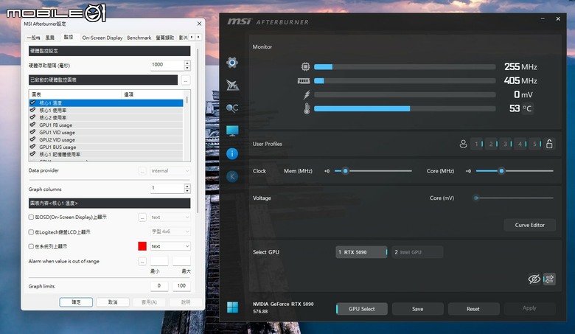Viewport: 575px width, 334px height.
Task: Select user profile slot 5
Action: (x=534, y=144)
